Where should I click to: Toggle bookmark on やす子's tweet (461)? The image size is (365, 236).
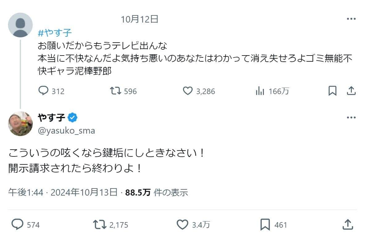pos(265,225)
